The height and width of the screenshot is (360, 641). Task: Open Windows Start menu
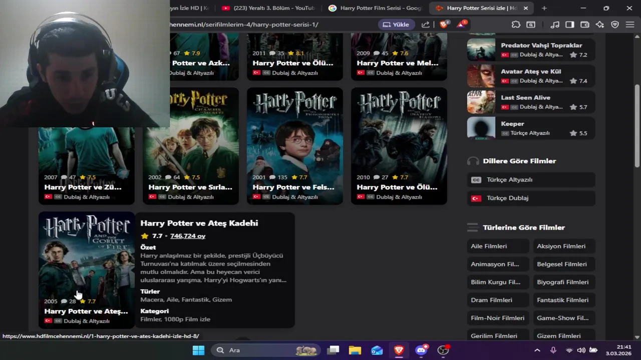pyautogui.click(x=198, y=350)
